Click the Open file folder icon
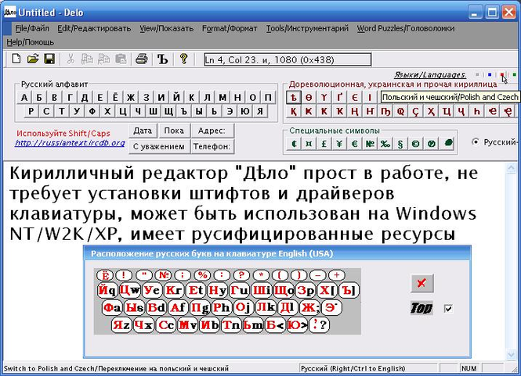This screenshot has height=376, width=521. pyautogui.click(x=33, y=59)
